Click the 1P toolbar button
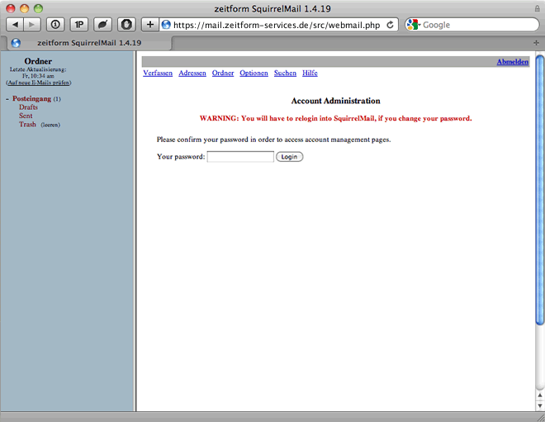545x422 pixels. tap(79, 25)
